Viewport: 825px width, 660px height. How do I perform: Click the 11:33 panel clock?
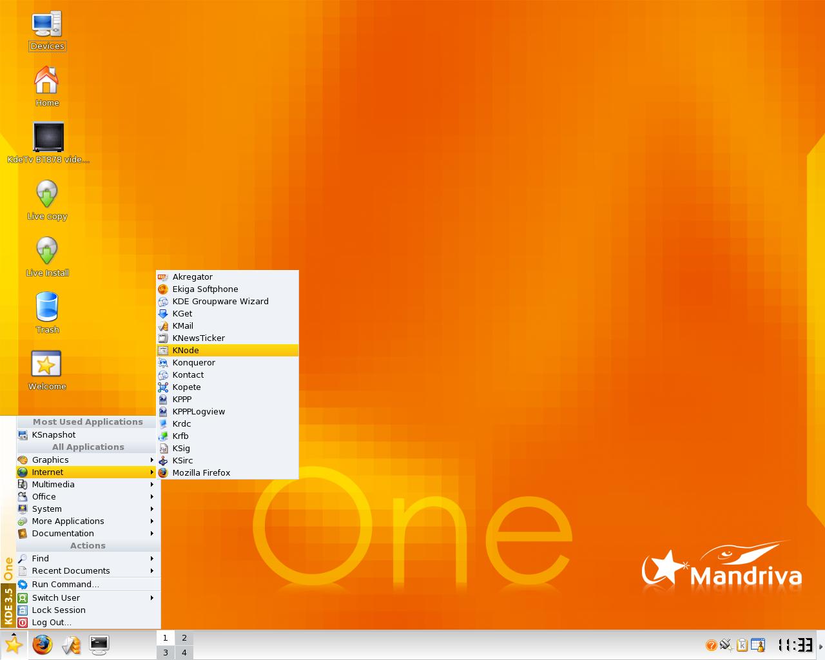click(795, 645)
